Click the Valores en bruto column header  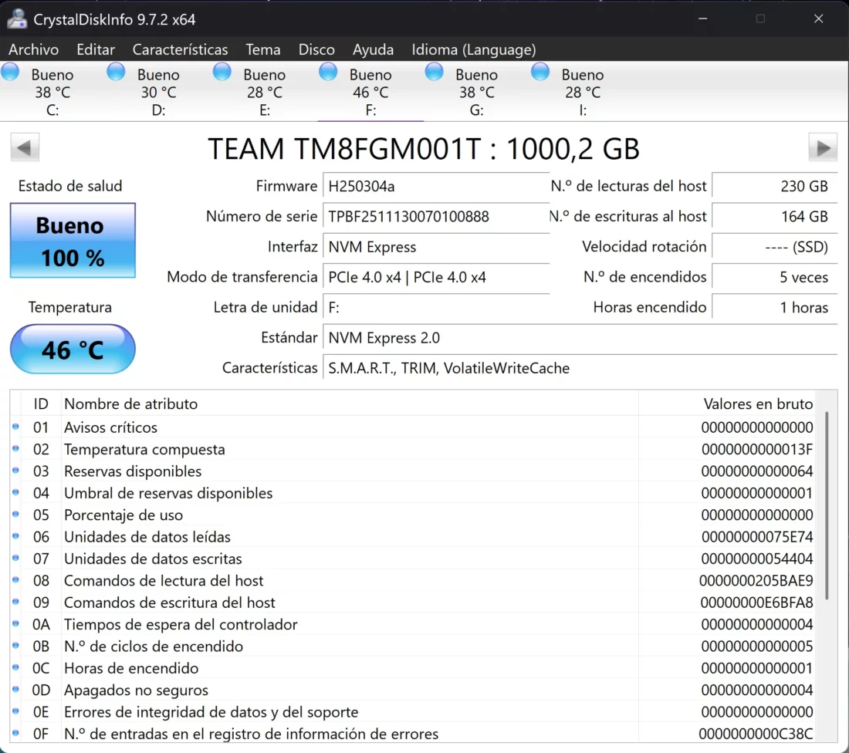click(x=726, y=404)
